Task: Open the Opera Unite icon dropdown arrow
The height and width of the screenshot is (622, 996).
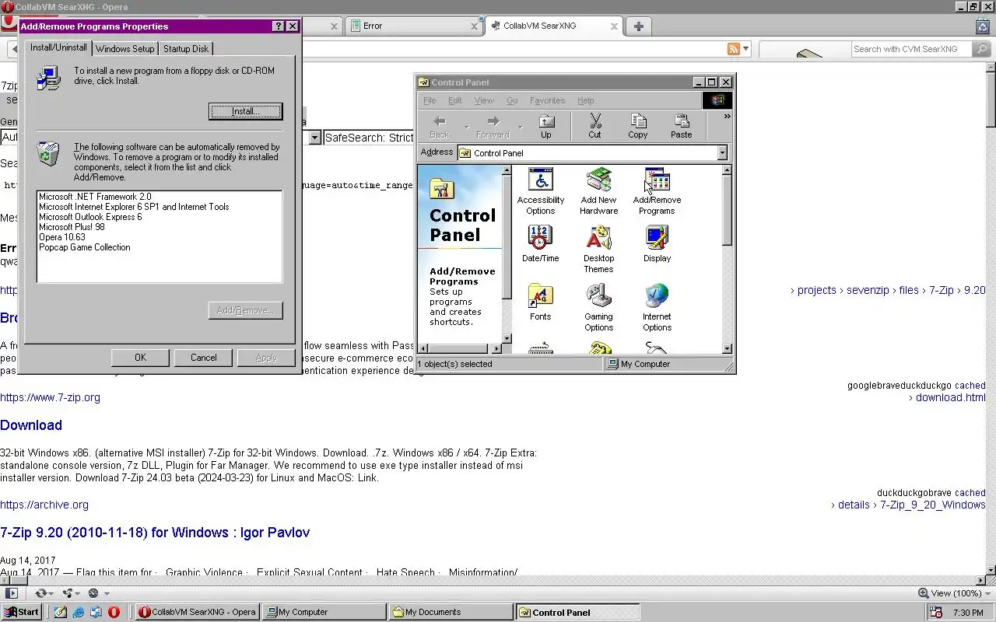Action: [79, 594]
